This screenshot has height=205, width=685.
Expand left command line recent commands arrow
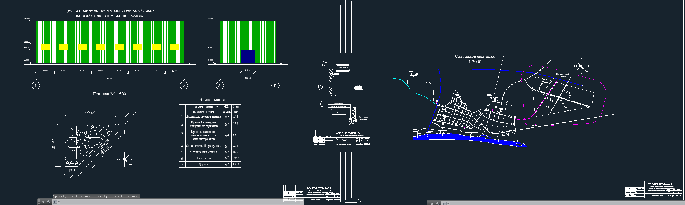59,202
